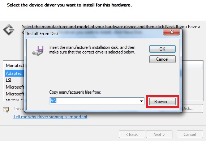This screenshot has height=141, width=206.
Task: Click the floppy disk drive icon
Action: click(x=38, y=51)
